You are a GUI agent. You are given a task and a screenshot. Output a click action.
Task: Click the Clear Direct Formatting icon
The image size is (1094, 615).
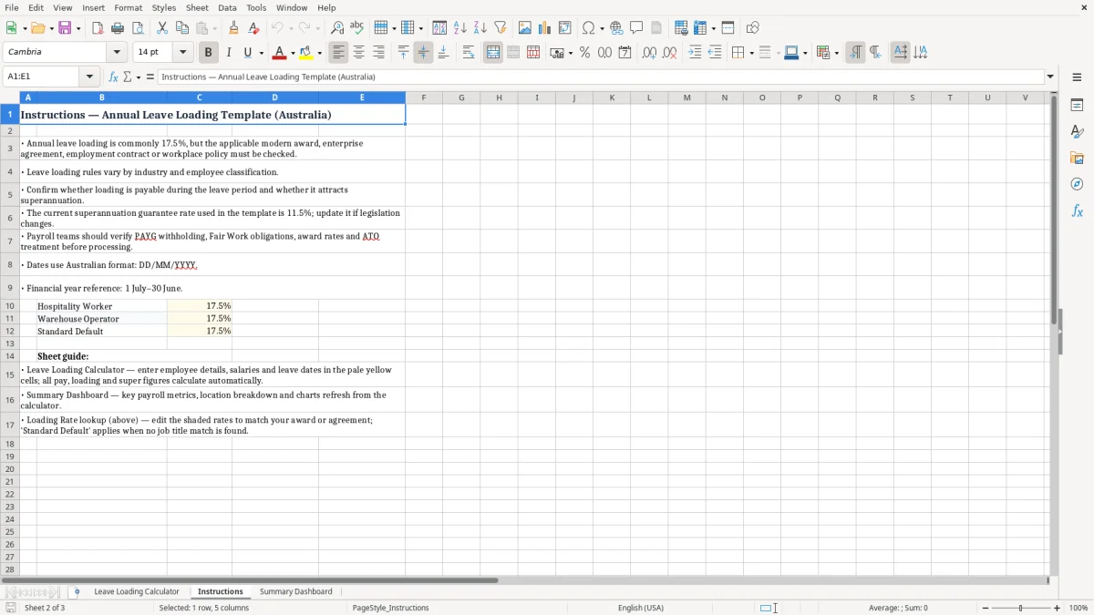(x=253, y=28)
